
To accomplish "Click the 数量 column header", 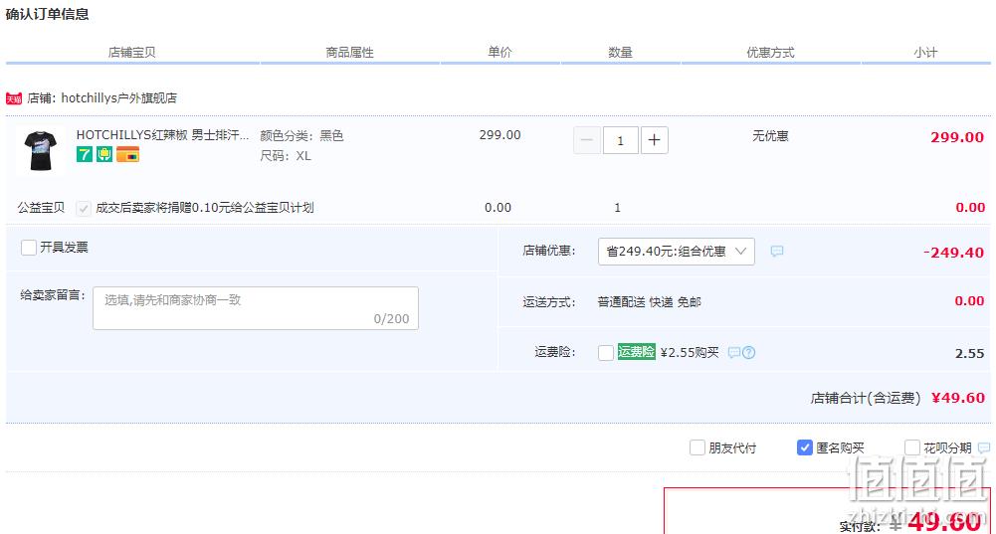I will tap(621, 52).
